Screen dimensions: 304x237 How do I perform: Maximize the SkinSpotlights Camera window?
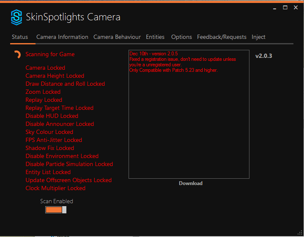[x=285, y=8]
